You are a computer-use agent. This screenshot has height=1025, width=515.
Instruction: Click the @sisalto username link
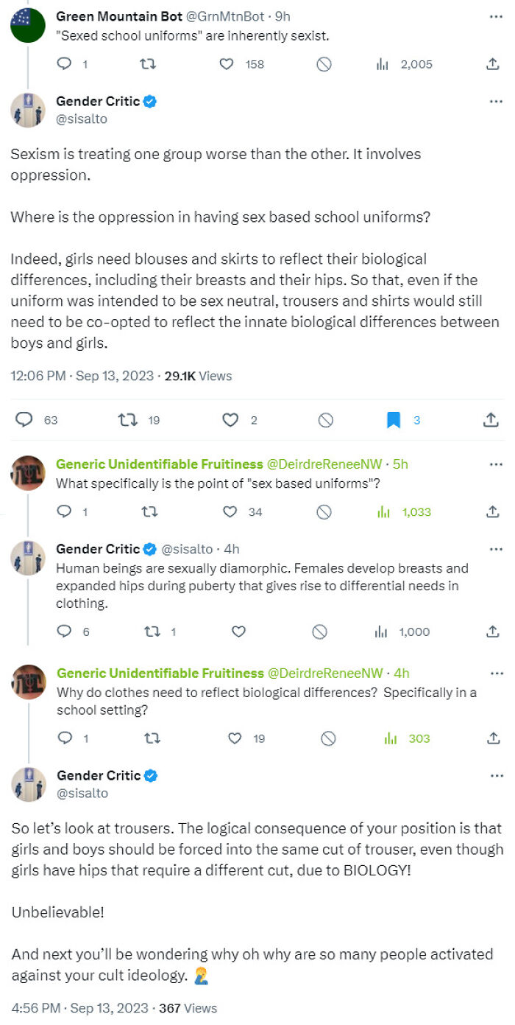77,119
